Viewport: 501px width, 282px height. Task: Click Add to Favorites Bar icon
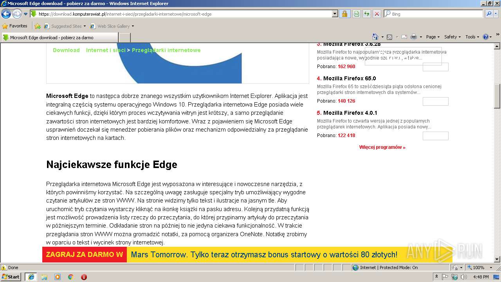(38, 26)
